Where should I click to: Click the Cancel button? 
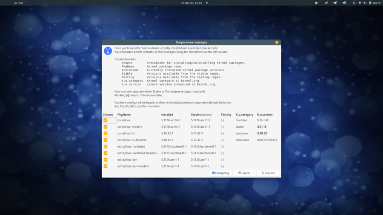click(244, 173)
